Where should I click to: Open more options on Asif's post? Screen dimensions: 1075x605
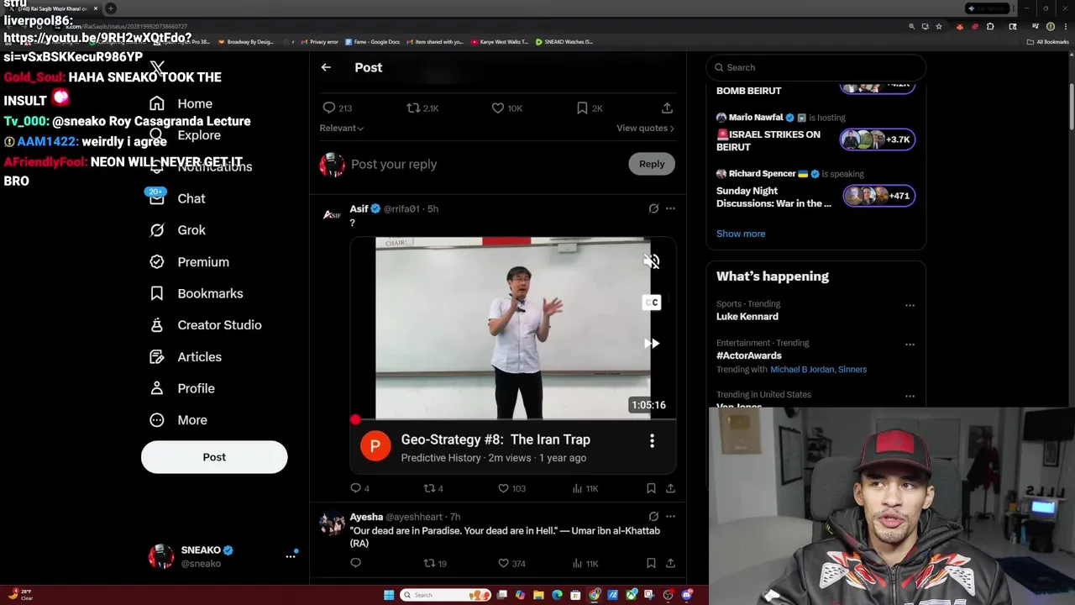click(x=670, y=208)
